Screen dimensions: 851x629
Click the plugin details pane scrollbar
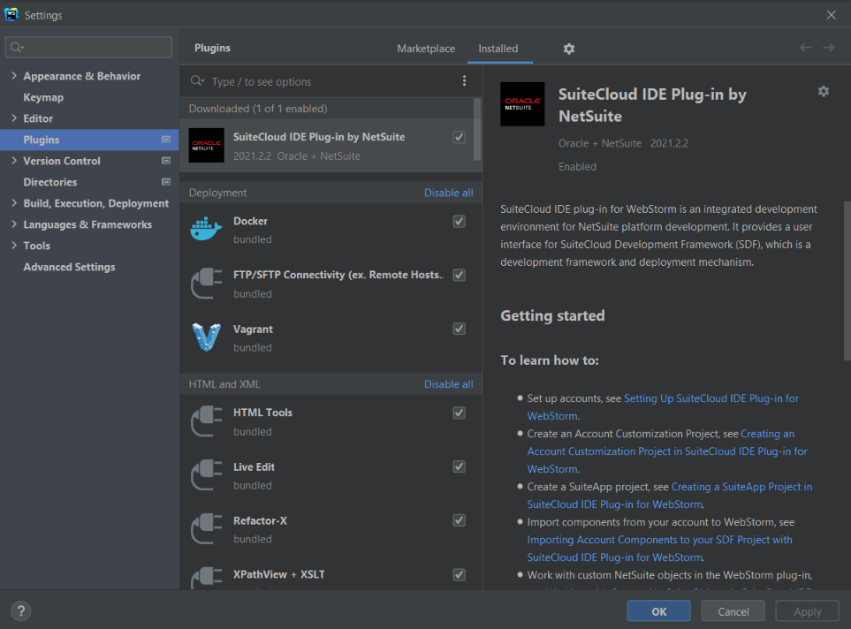pyautogui.click(x=847, y=281)
